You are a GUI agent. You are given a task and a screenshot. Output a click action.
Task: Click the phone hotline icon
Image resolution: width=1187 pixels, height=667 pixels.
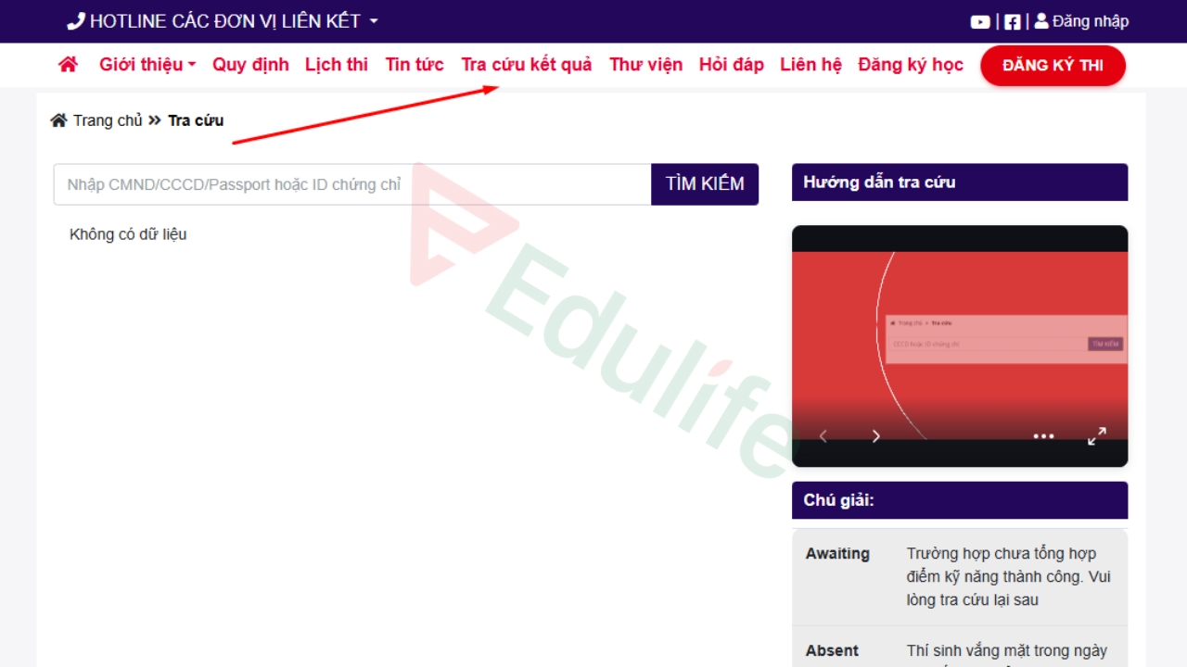(x=76, y=21)
